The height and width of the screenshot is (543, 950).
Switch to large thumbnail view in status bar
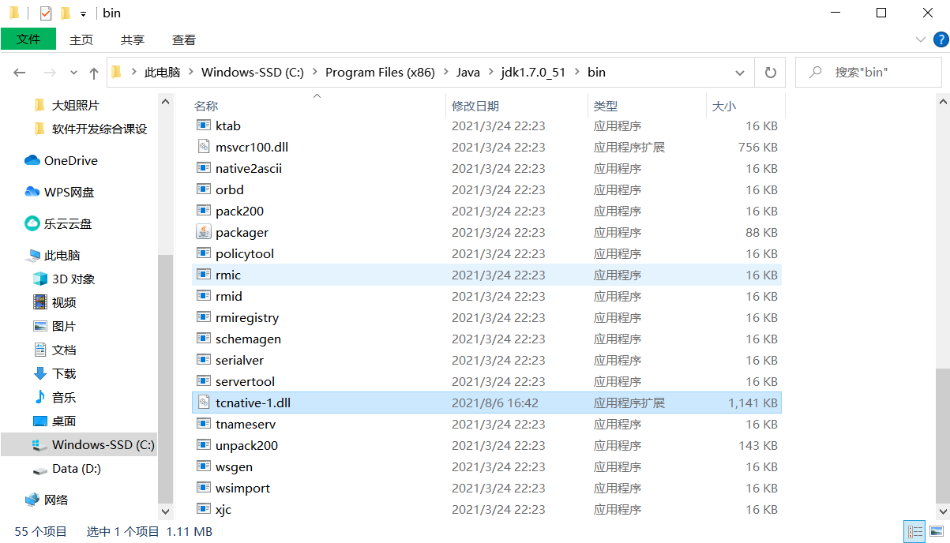(x=937, y=531)
